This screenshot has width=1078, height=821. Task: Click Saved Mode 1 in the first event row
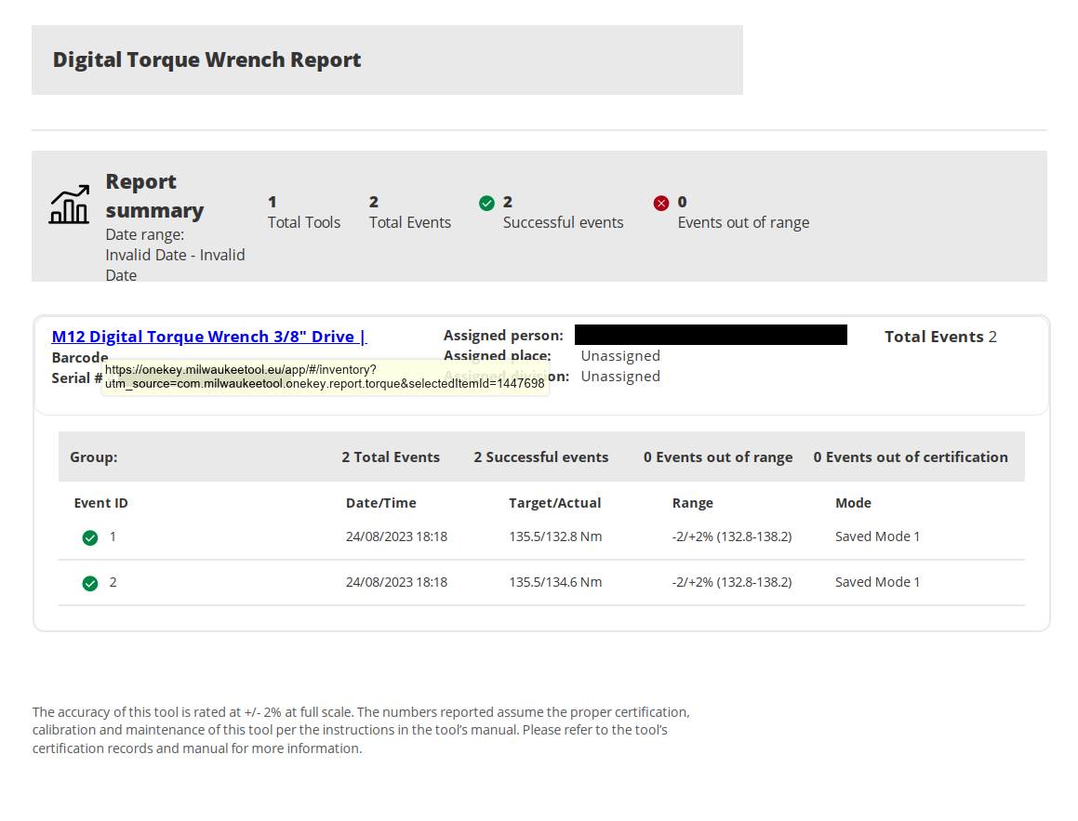[x=877, y=536]
